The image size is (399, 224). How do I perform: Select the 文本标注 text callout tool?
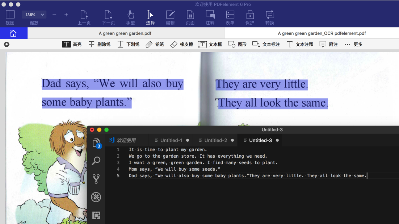266,44
